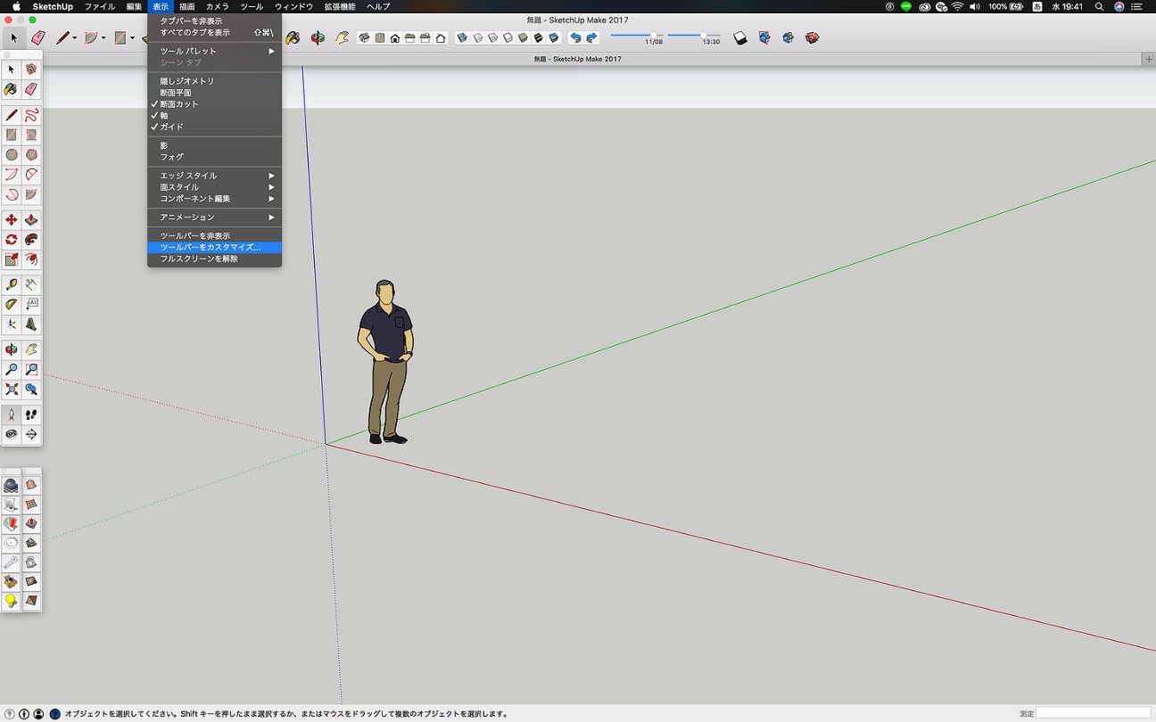Screen dimensions: 1156x722
Task: Select the Tape Measure tool
Action: pos(11,284)
